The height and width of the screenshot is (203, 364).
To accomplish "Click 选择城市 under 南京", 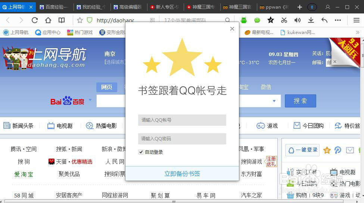I will pos(115,62).
